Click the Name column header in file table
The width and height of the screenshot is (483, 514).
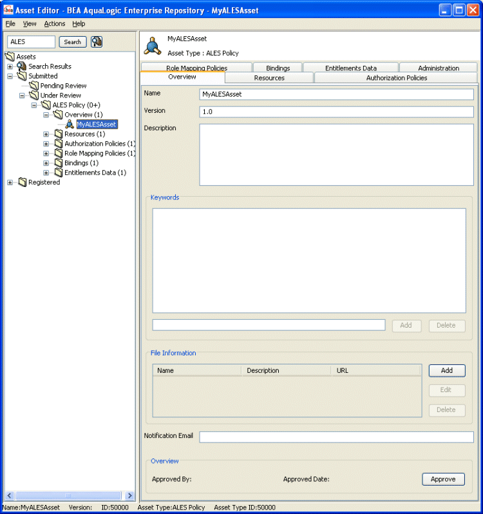[x=197, y=370]
